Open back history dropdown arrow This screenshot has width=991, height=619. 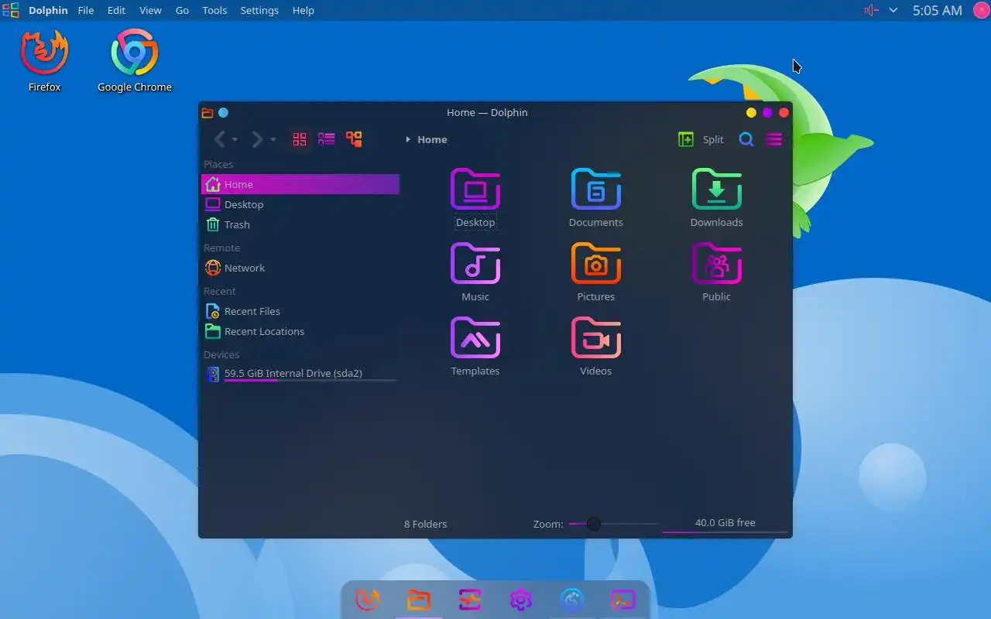(235, 140)
